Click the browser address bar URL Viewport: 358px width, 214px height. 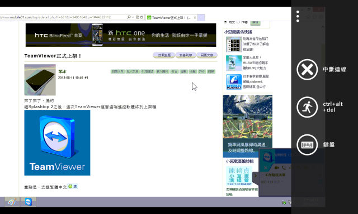56,17
